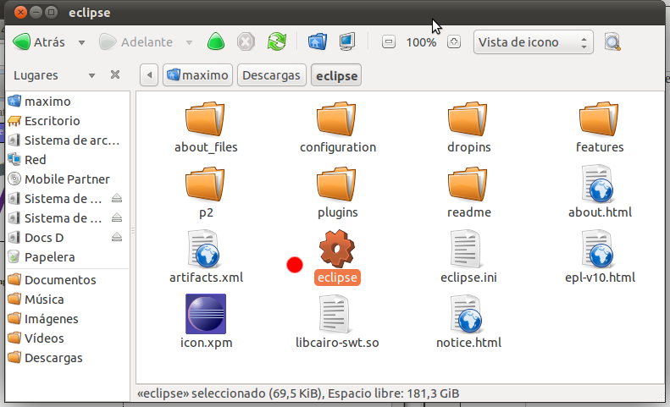Select the maximo path bar button
The width and height of the screenshot is (670, 407).
click(x=197, y=75)
